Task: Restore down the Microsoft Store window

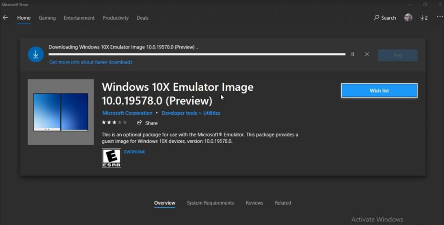Action: click(425, 4)
